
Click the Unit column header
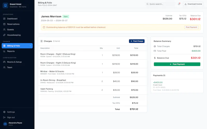tap(118, 48)
